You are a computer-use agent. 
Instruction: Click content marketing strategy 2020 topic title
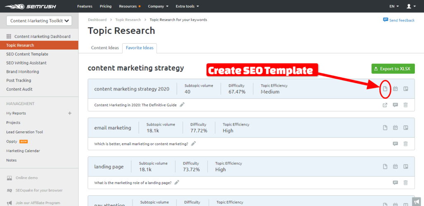coord(132,89)
